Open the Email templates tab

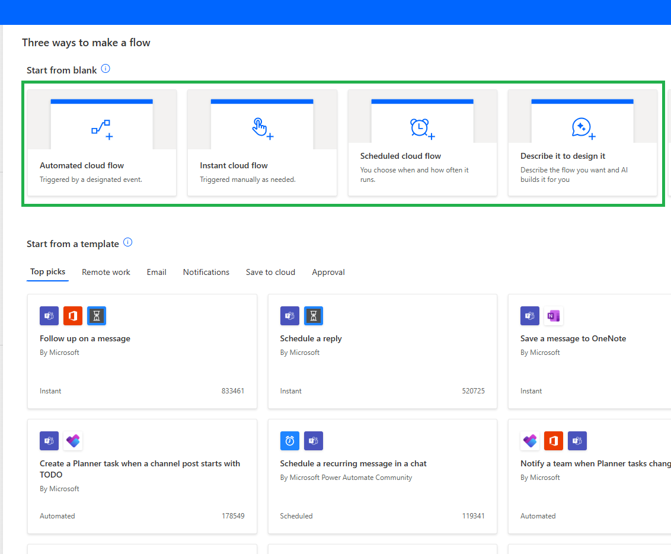tap(156, 272)
